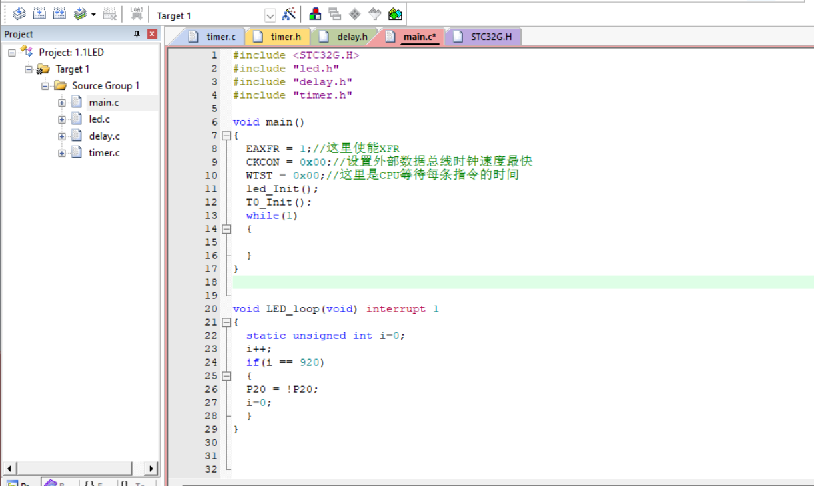Click the 'P20 = !P20;' statement
814x486 pixels.
(x=282, y=389)
